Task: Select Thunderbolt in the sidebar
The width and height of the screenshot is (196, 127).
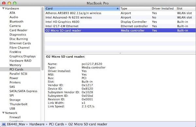Action: click(18, 104)
